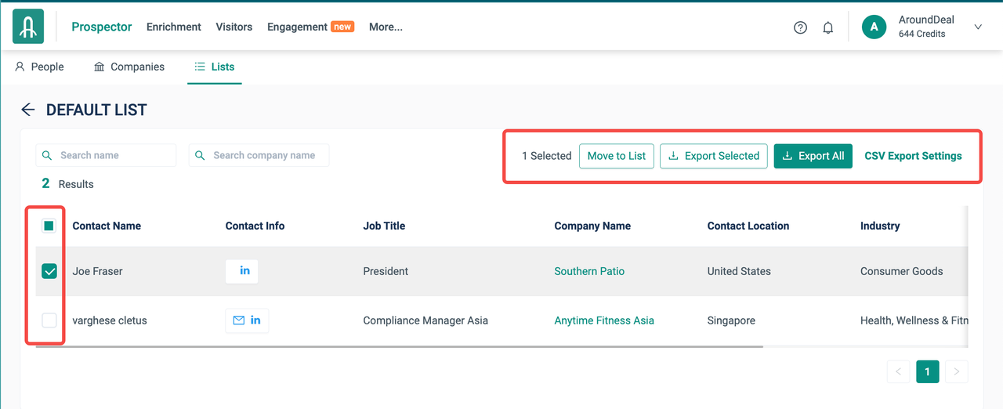This screenshot has width=1003, height=409.
Task: Open the More... navigation menu
Action: click(386, 27)
